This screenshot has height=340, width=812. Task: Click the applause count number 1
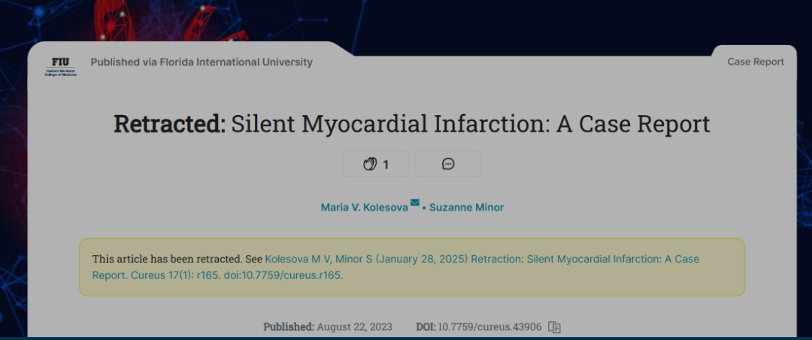pos(385,165)
